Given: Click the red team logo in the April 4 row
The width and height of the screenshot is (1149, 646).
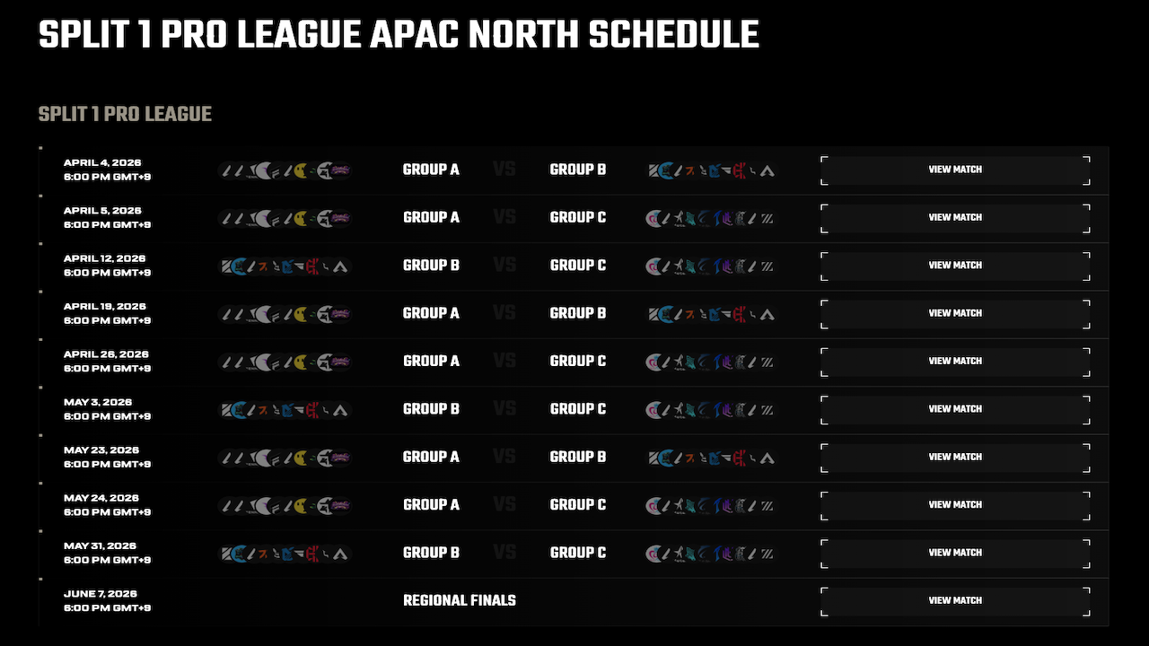Looking at the screenshot, I should [x=741, y=170].
